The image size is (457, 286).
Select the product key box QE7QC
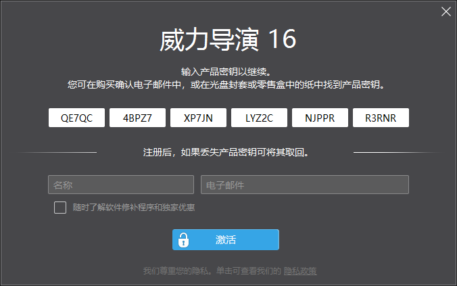tap(76, 118)
